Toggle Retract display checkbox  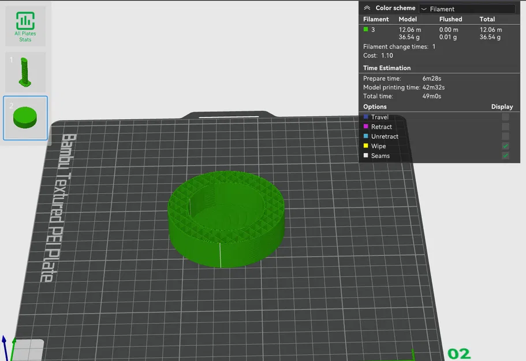(505, 126)
